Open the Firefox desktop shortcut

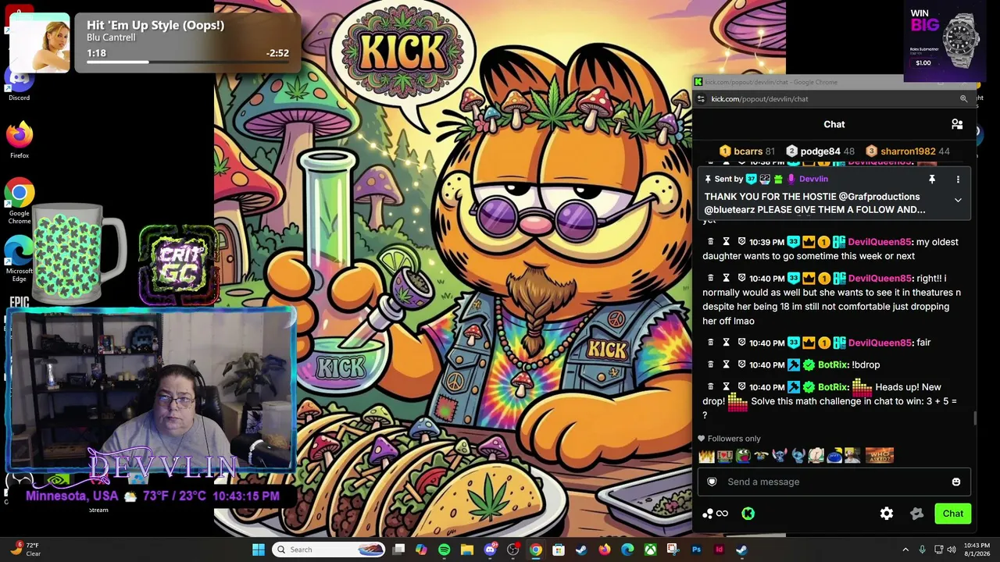(20, 140)
